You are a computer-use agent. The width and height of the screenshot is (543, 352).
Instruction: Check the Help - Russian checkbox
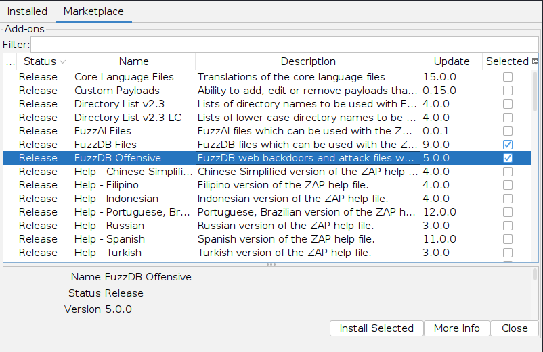(508, 226)
